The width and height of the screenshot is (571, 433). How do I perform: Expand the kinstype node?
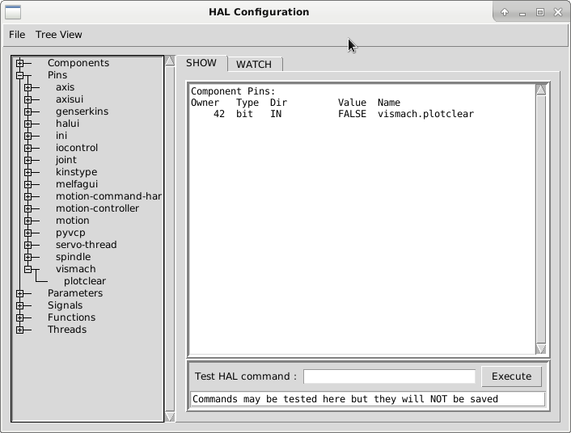tap(28, 172)
